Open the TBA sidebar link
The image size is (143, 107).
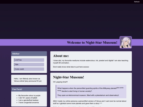coord(29,64)
